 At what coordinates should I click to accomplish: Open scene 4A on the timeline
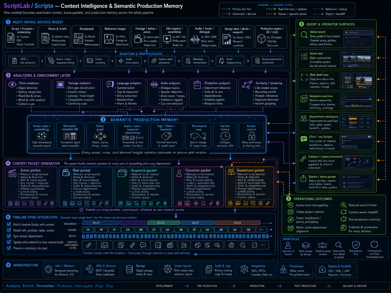coord(207,230)
